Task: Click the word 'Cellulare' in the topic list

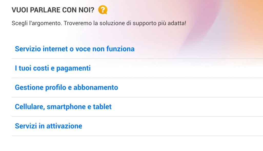Action: (x=30, y=107)
